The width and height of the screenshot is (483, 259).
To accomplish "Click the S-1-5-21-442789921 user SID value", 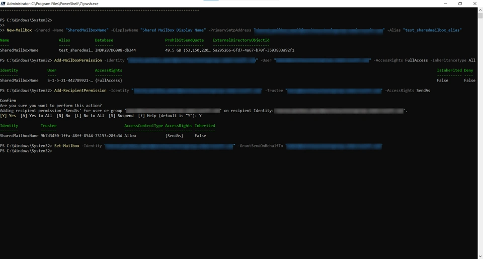I will [x=70, y=80].
